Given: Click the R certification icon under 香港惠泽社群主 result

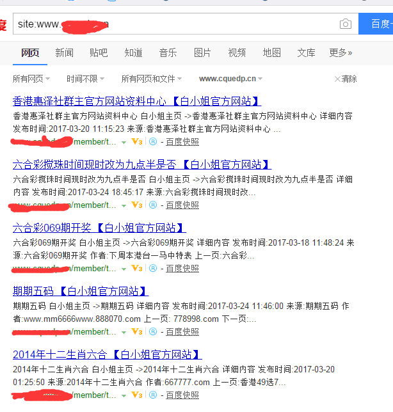Looking at the screenshot, I should pos(153,141).
